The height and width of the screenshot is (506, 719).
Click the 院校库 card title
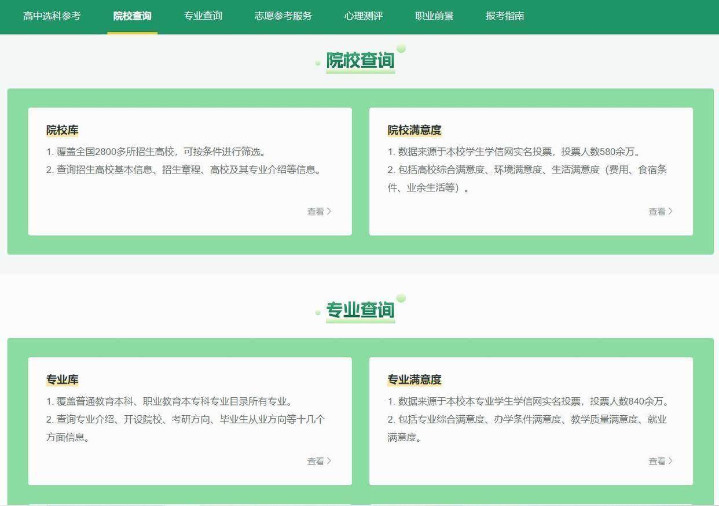point(62,130)
